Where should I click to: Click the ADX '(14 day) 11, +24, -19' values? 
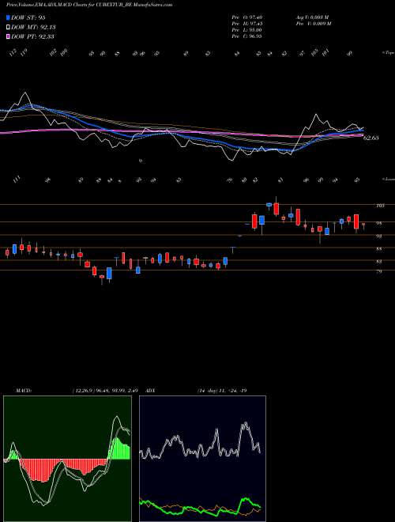point(222,391)
